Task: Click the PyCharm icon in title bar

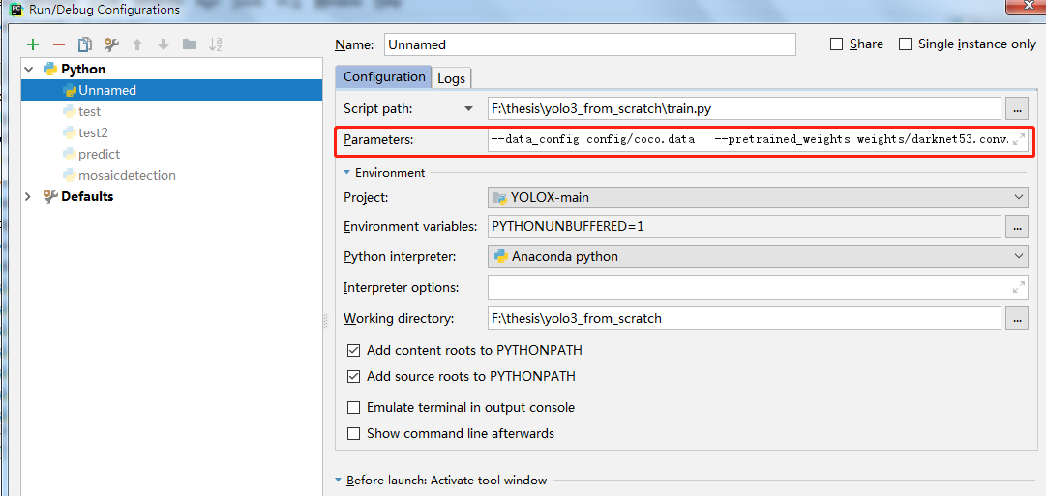Action: tap(16, 10)
